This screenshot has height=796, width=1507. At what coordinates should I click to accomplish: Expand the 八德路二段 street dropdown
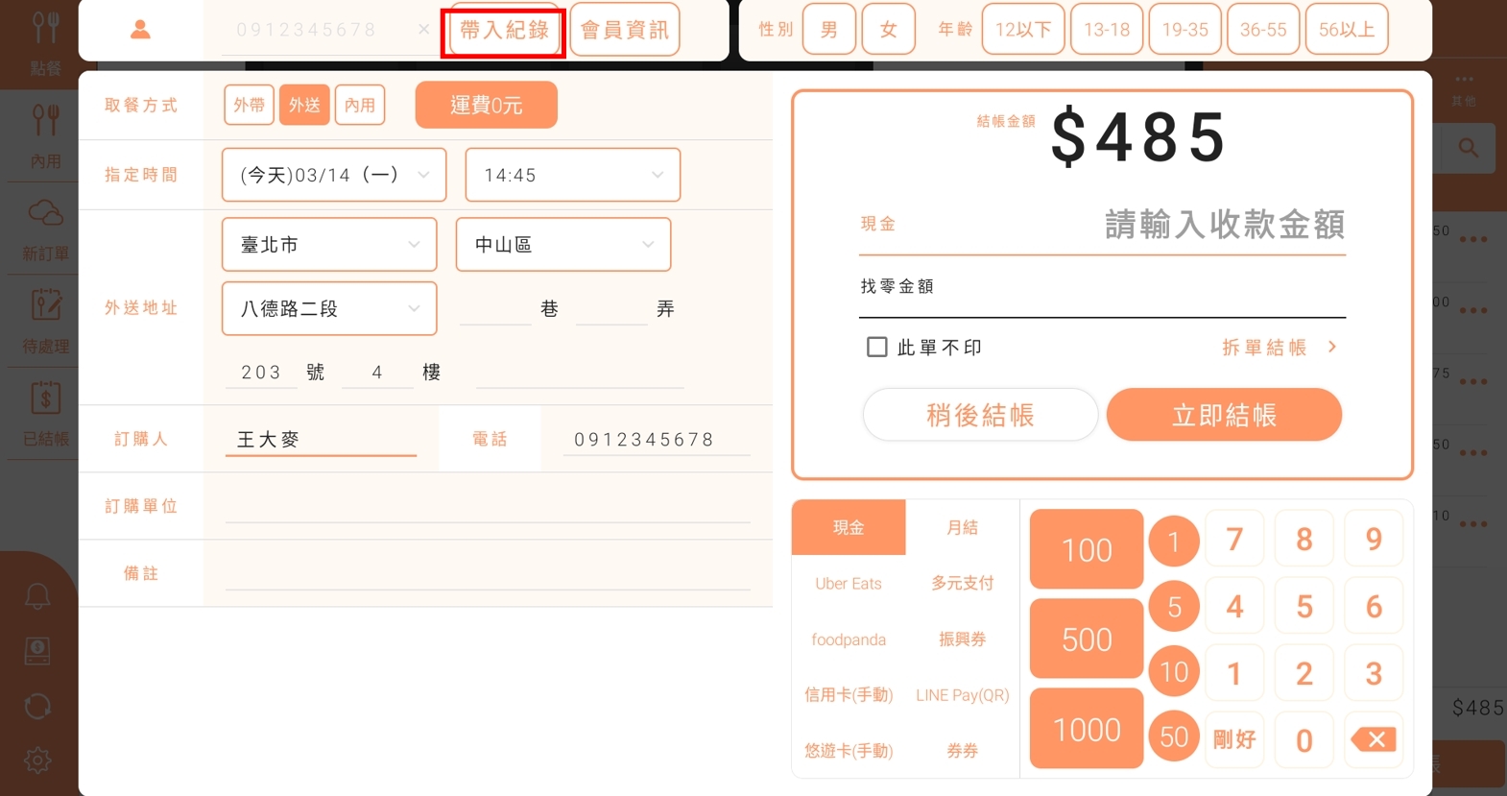click(x=329, y=308)
